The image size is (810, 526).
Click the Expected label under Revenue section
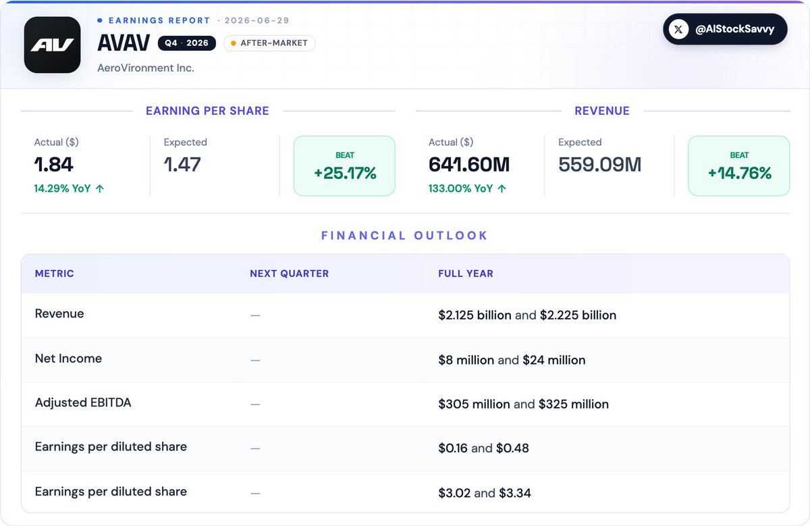[x=580, y=142]
